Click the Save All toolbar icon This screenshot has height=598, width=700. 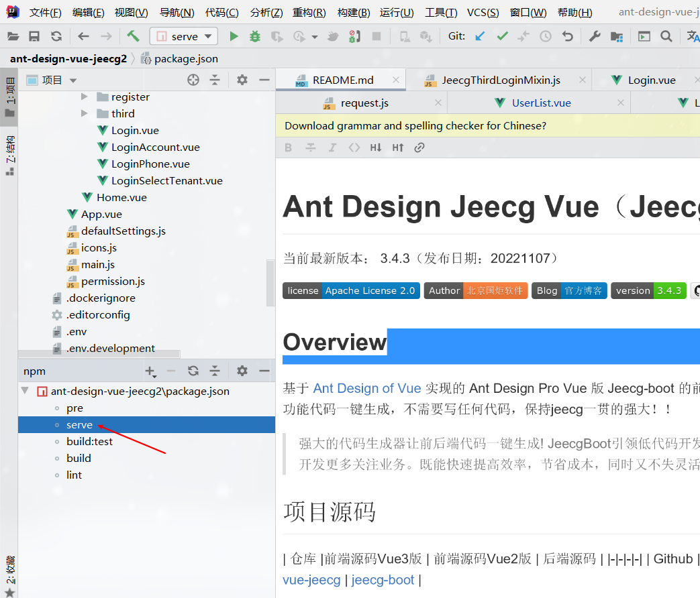34,36
